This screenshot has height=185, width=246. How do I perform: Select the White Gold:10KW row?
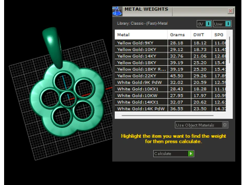tap(170, 96)
